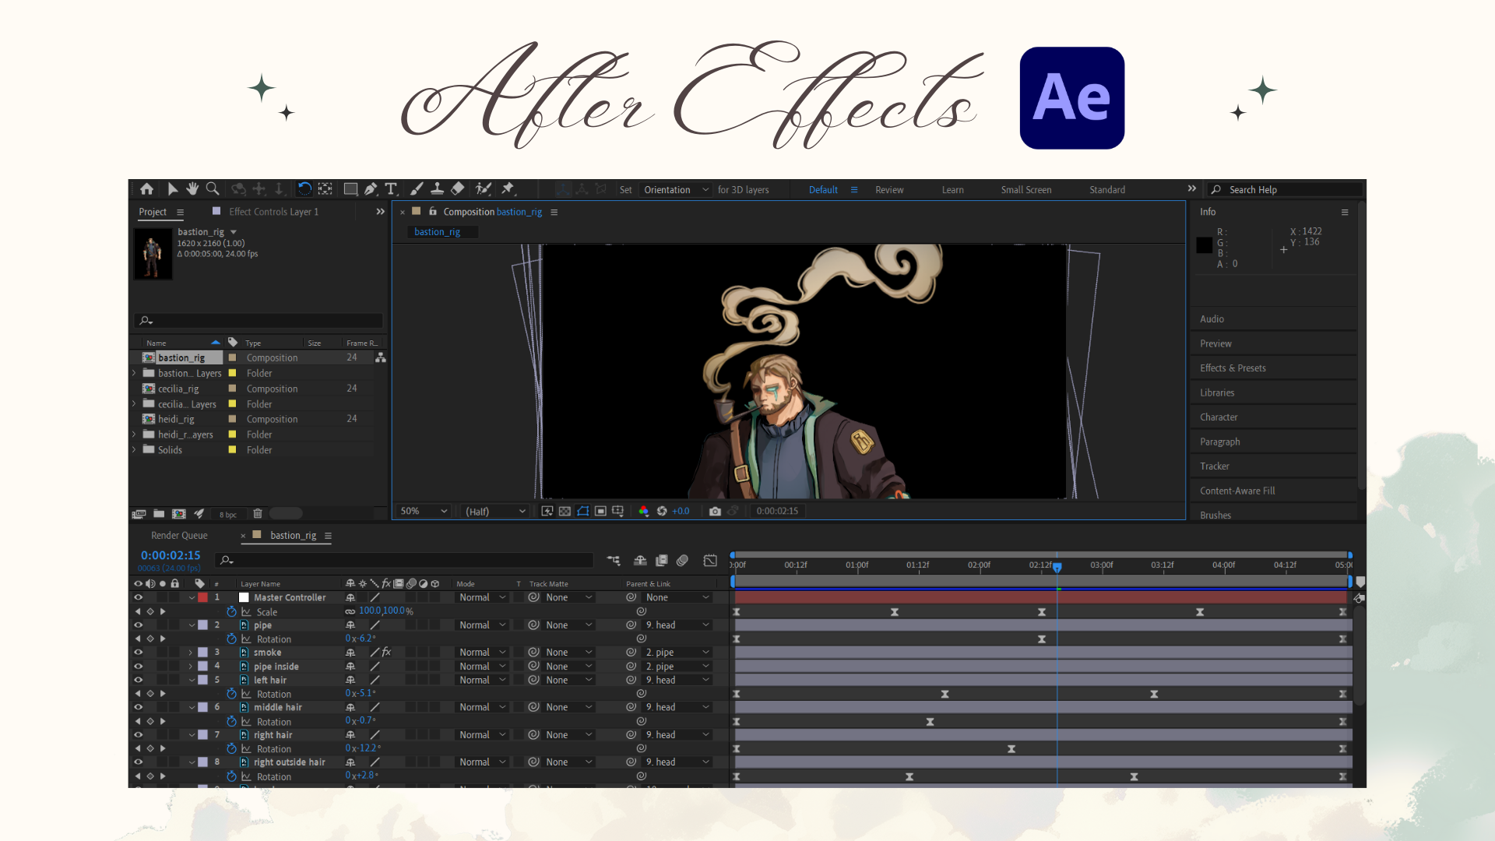Expand the smoke layer properties
The width and height of the screenshot is (1495, 841).
pos(191,653)
